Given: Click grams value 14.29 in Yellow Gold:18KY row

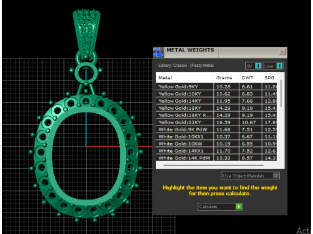Looking at the screenshot, I should (223, 108).
